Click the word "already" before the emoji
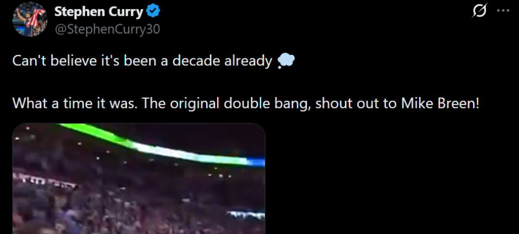519x234 pixels. 248,61
